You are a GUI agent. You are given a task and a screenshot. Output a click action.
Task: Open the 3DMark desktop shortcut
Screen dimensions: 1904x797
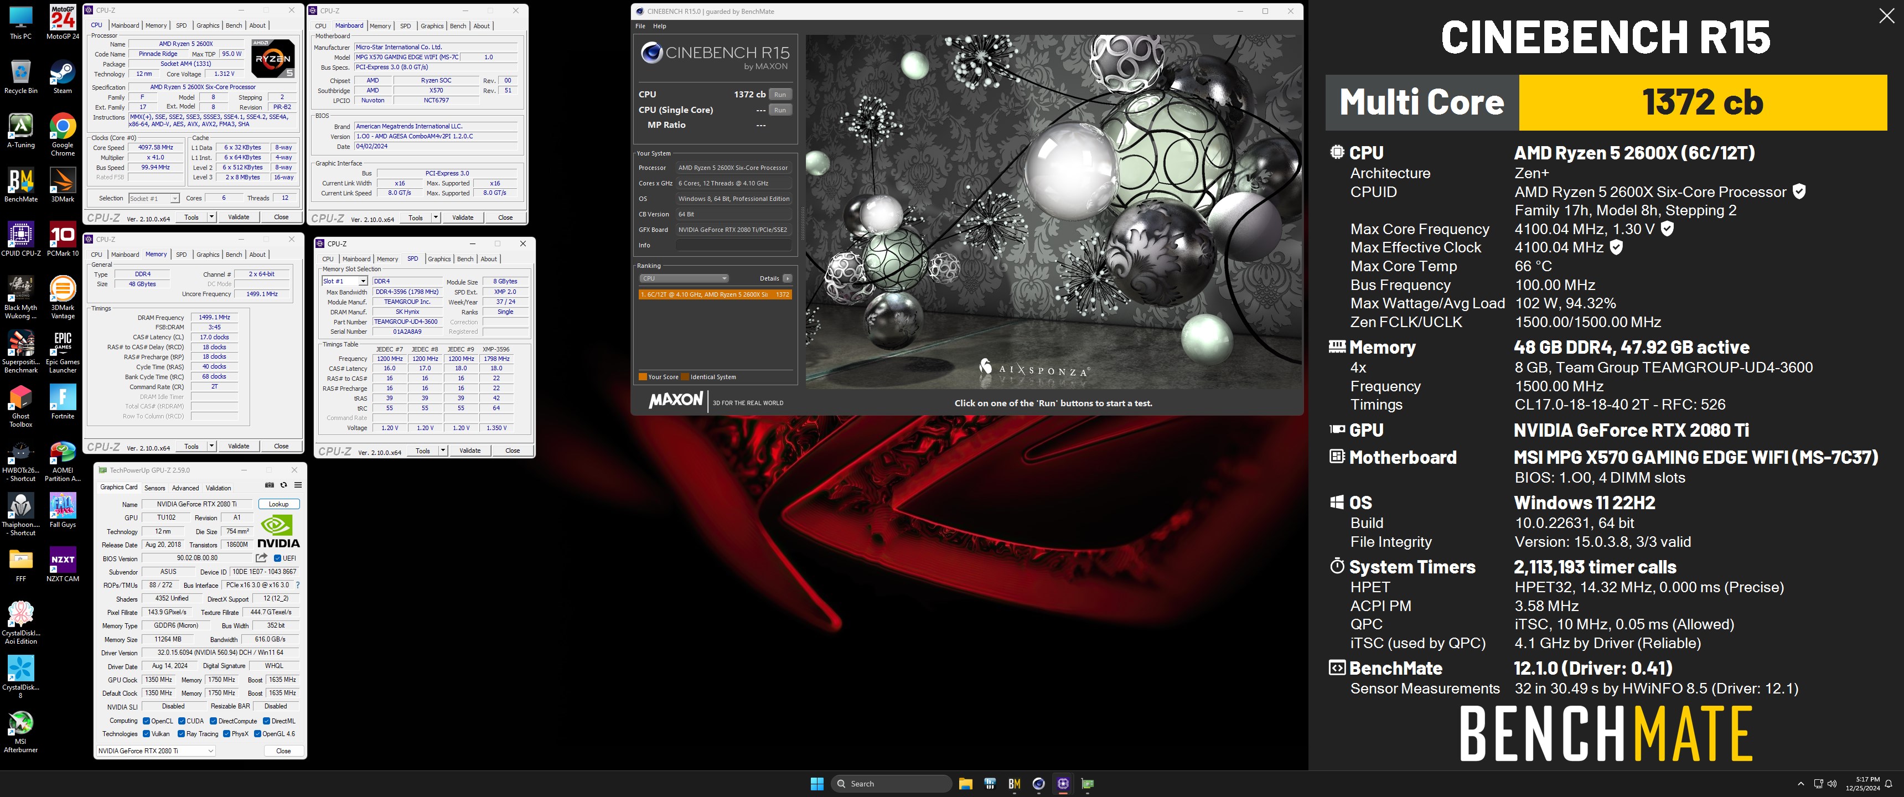click(x=63, y=185)
